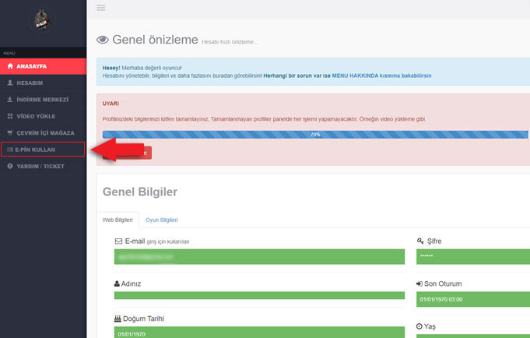Click the 70% profile completion progress bar
Viewport: 530px width, 338px height.
tap(314, 135)
